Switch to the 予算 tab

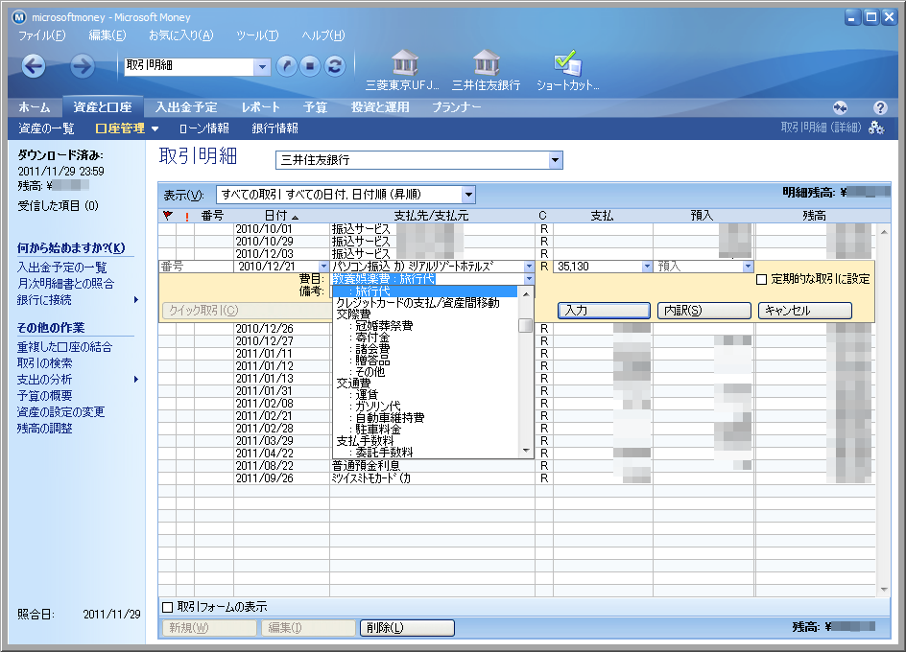coord(315,107)
